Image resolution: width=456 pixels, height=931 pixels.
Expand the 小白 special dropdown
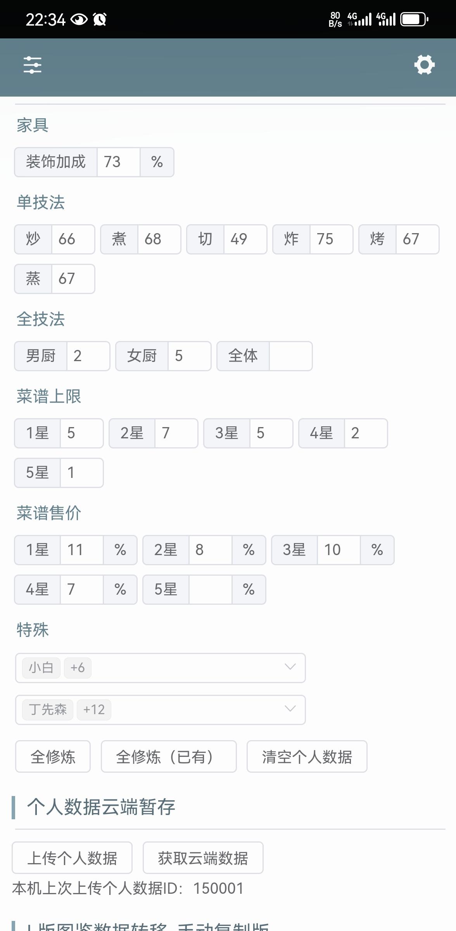click(x=290, y=667)
